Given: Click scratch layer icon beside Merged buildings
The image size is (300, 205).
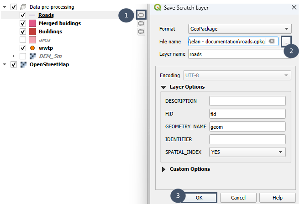Looking at the screenshot, I should click(141, 23).
